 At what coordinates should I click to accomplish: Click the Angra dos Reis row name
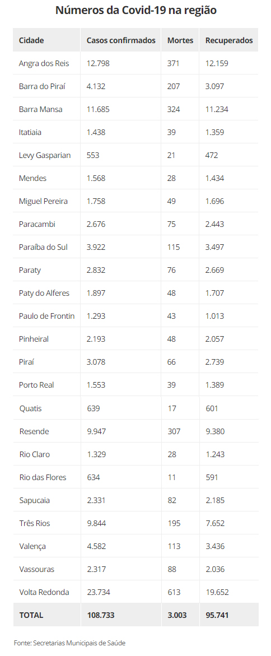point(44,64)
